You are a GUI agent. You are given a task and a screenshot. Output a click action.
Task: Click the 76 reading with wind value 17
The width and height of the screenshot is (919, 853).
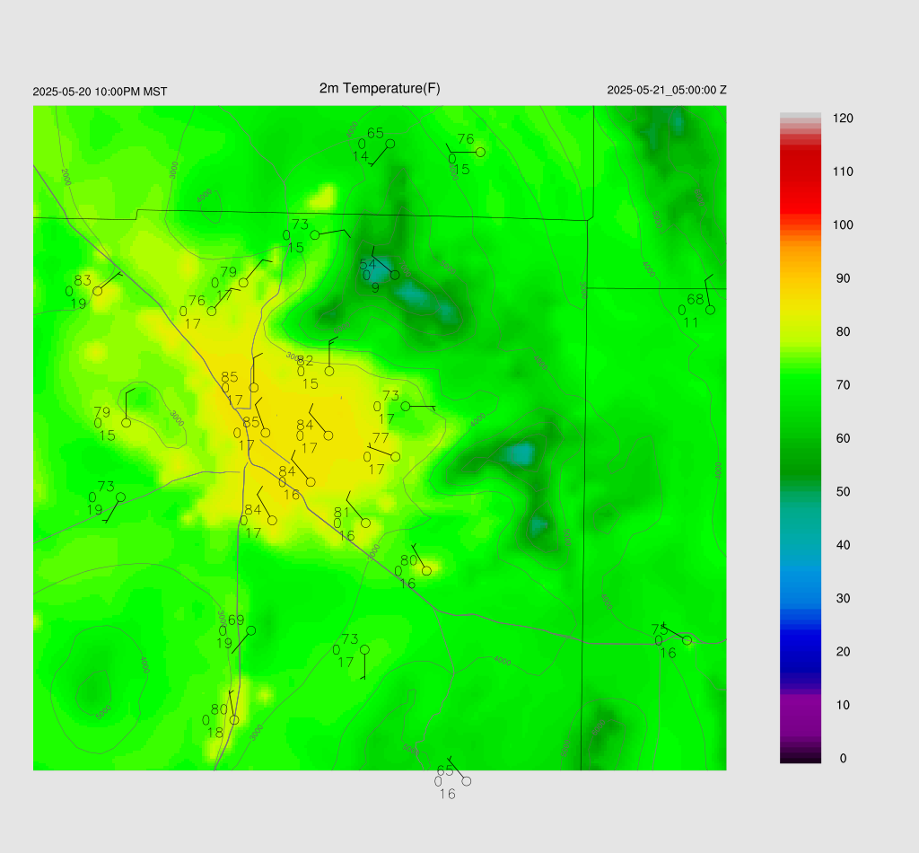(x=197, y=301)
